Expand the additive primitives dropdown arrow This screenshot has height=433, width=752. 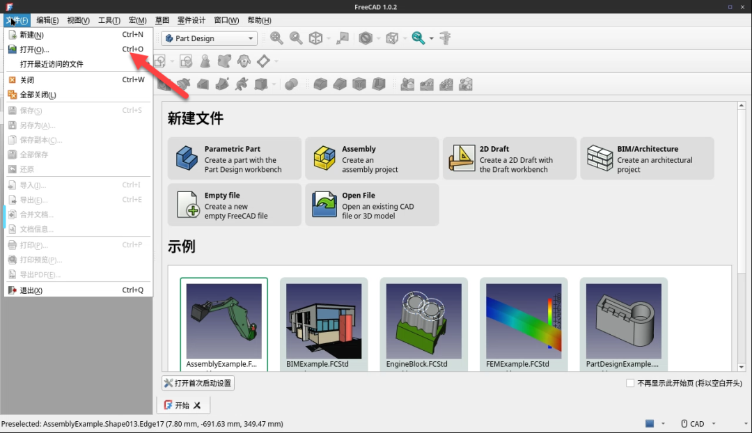click(x=273, y=84)
